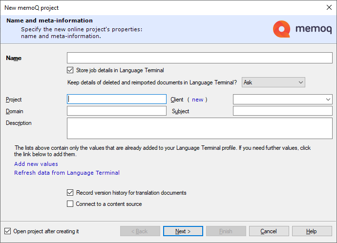Viewport: 337px width, 243px height.
Task: Click the Domain input field
Action: pos(117,111)
